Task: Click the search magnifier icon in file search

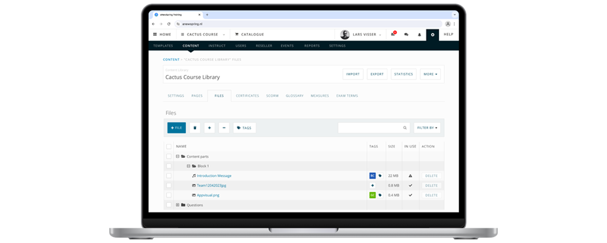Action: click(405, 128)
